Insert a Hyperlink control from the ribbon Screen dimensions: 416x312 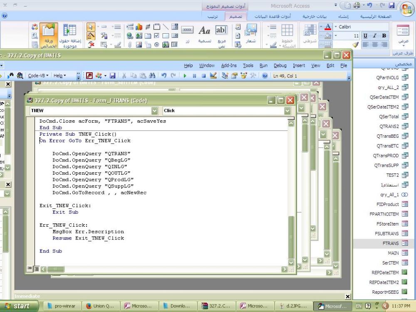click(130, 36)
